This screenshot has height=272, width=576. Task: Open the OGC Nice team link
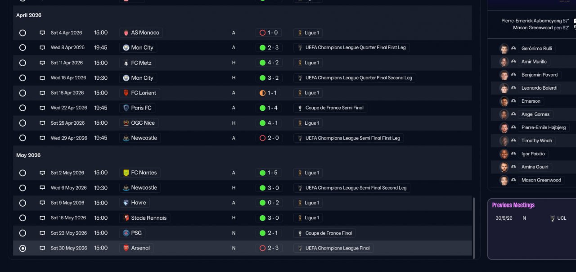pos(143,123)
